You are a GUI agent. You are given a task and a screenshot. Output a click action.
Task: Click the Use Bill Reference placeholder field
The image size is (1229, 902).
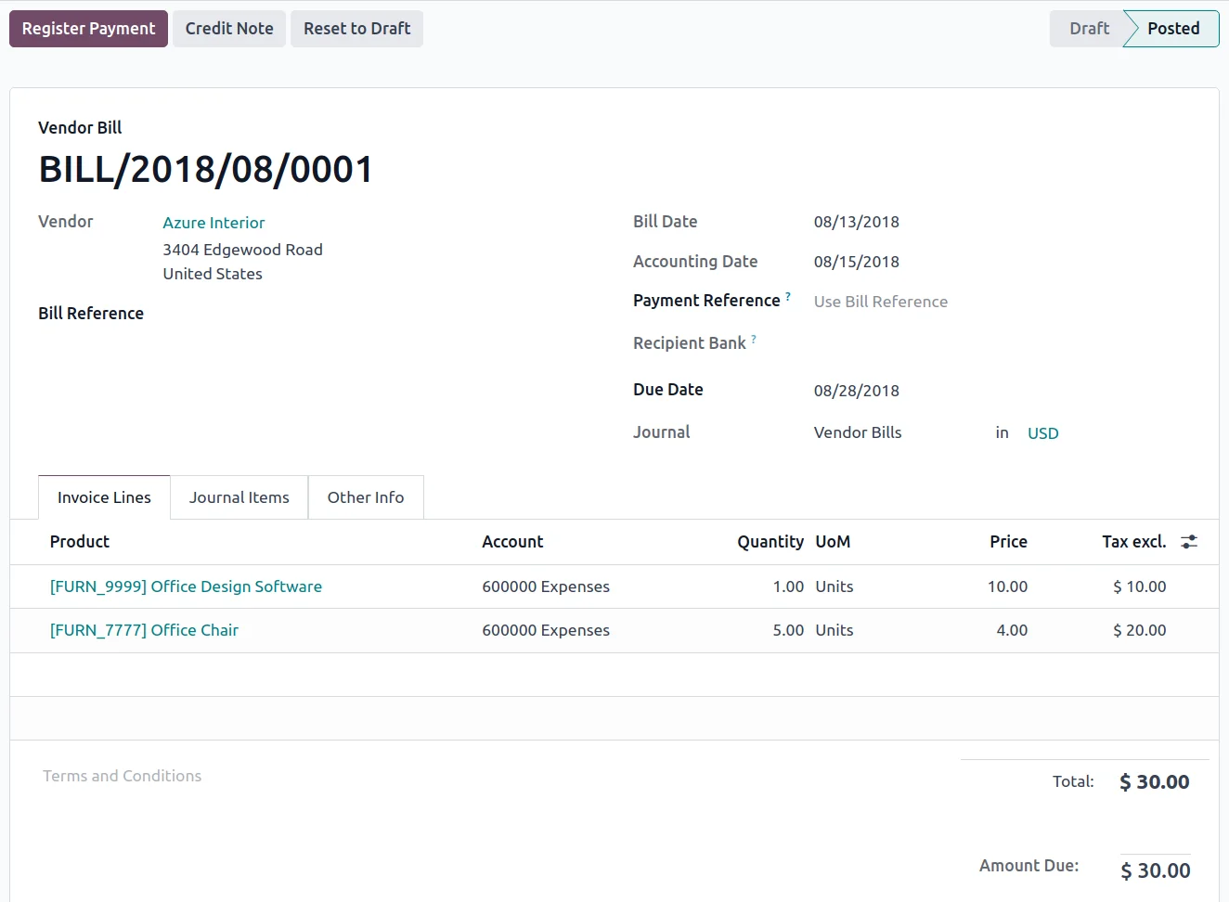880,301
